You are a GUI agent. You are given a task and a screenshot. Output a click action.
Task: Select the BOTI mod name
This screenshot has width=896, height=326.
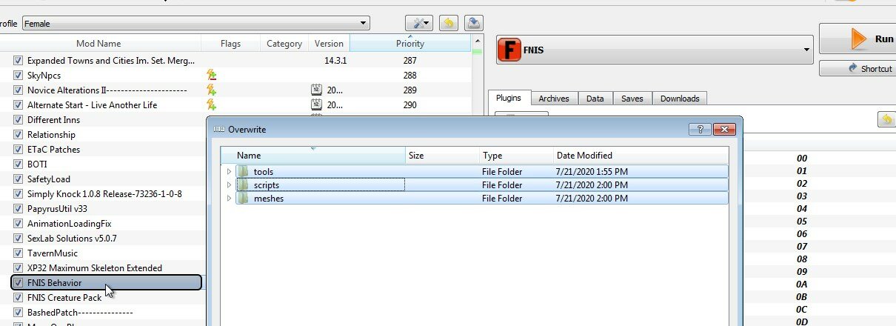click(x=37, y=164)
